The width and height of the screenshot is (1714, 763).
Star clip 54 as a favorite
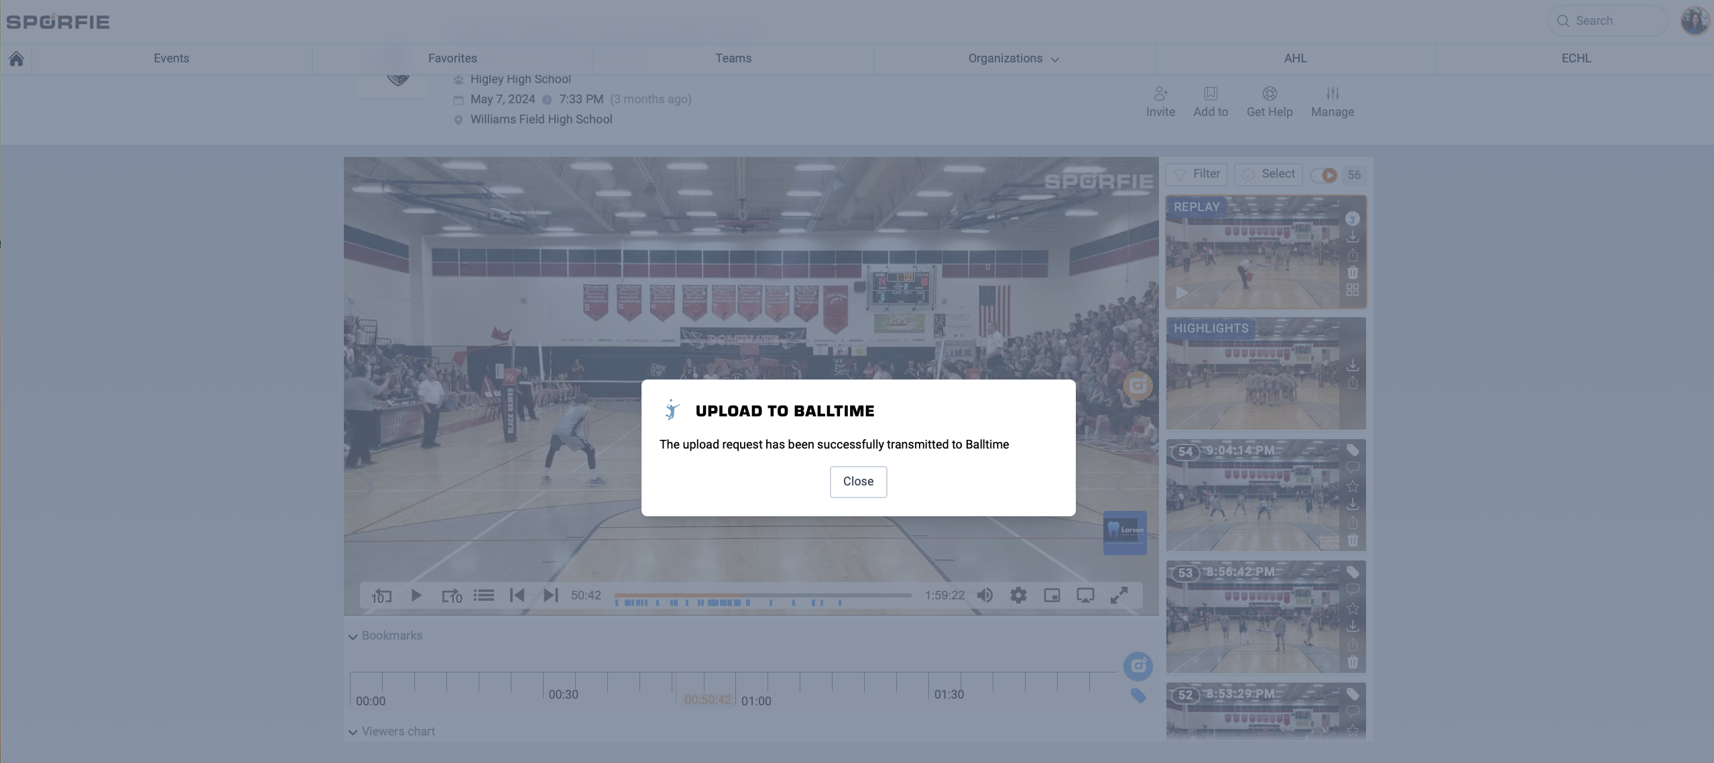(1353, 487)
